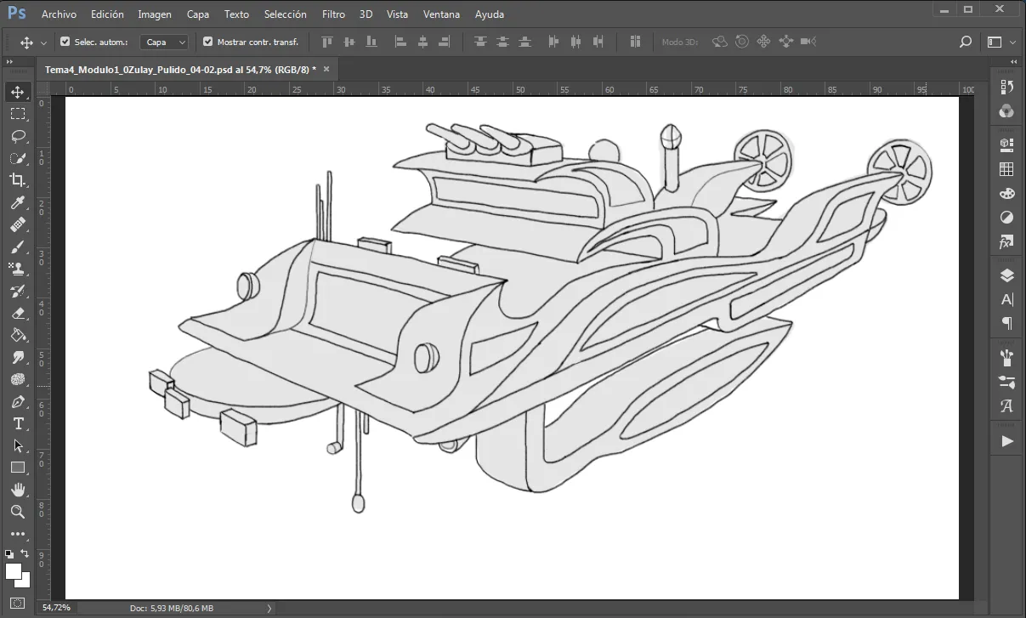Select the Move tool in the toolbox

18,92
